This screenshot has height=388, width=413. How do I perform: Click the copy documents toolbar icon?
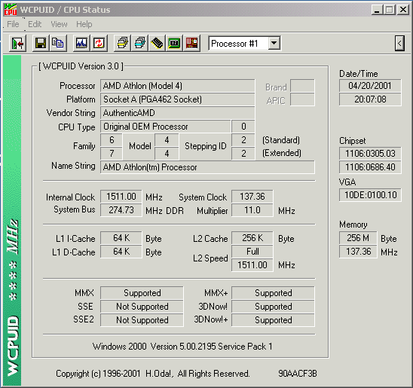coord(58,43)
